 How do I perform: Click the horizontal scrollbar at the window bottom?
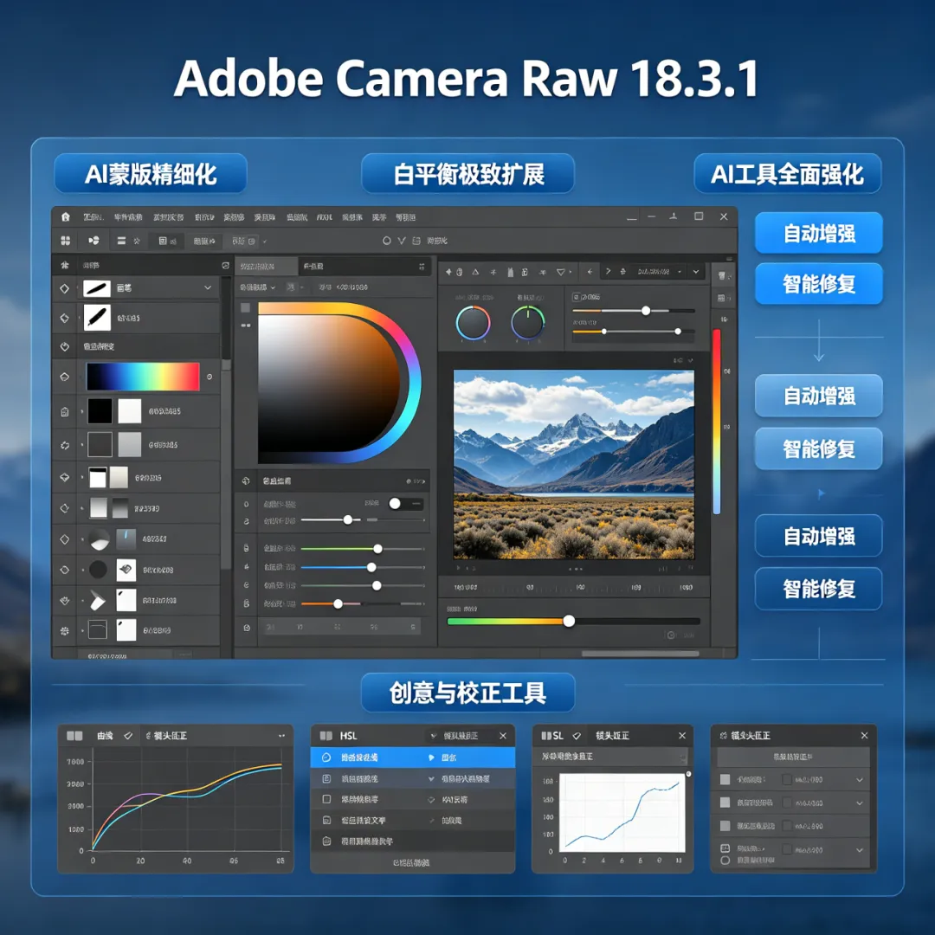[x=640, y=654]
